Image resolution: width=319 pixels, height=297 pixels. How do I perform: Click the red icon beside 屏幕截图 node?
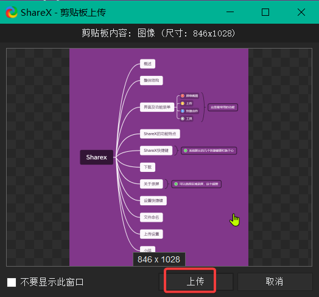(183, 95)
